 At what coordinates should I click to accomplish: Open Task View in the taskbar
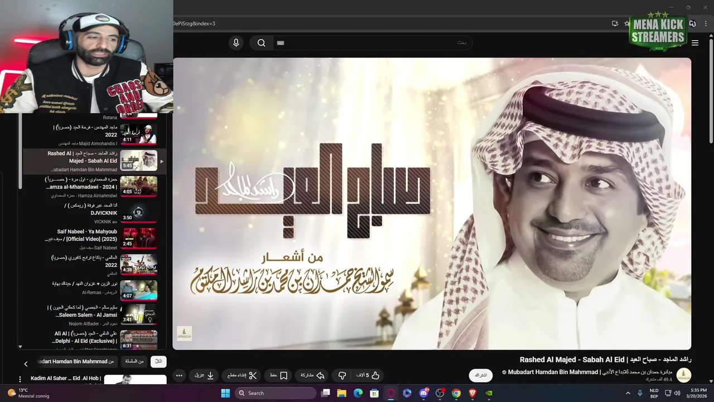326,393
